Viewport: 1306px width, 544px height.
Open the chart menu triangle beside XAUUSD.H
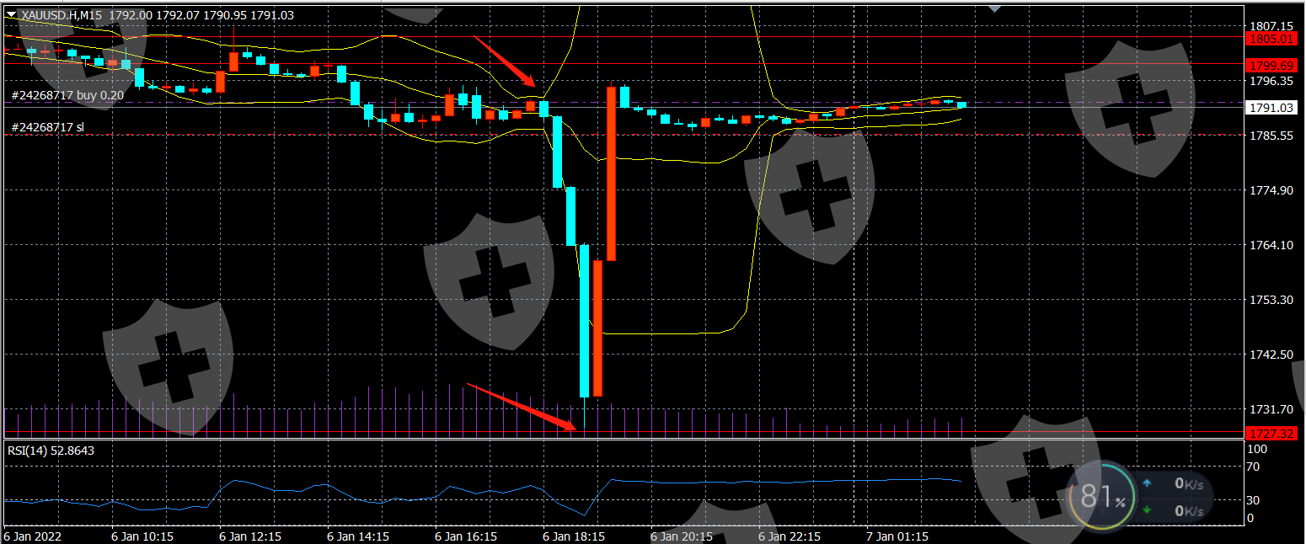click(x=11, y=14)
